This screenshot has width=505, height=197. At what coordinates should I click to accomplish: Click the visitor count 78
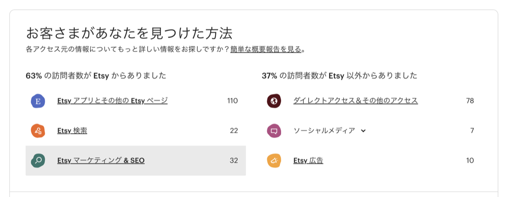pos(470,101)
